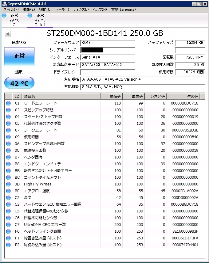The image size is (209, 263).
Task: Go to previous disk with left arrow button
Action: (8, 34)
